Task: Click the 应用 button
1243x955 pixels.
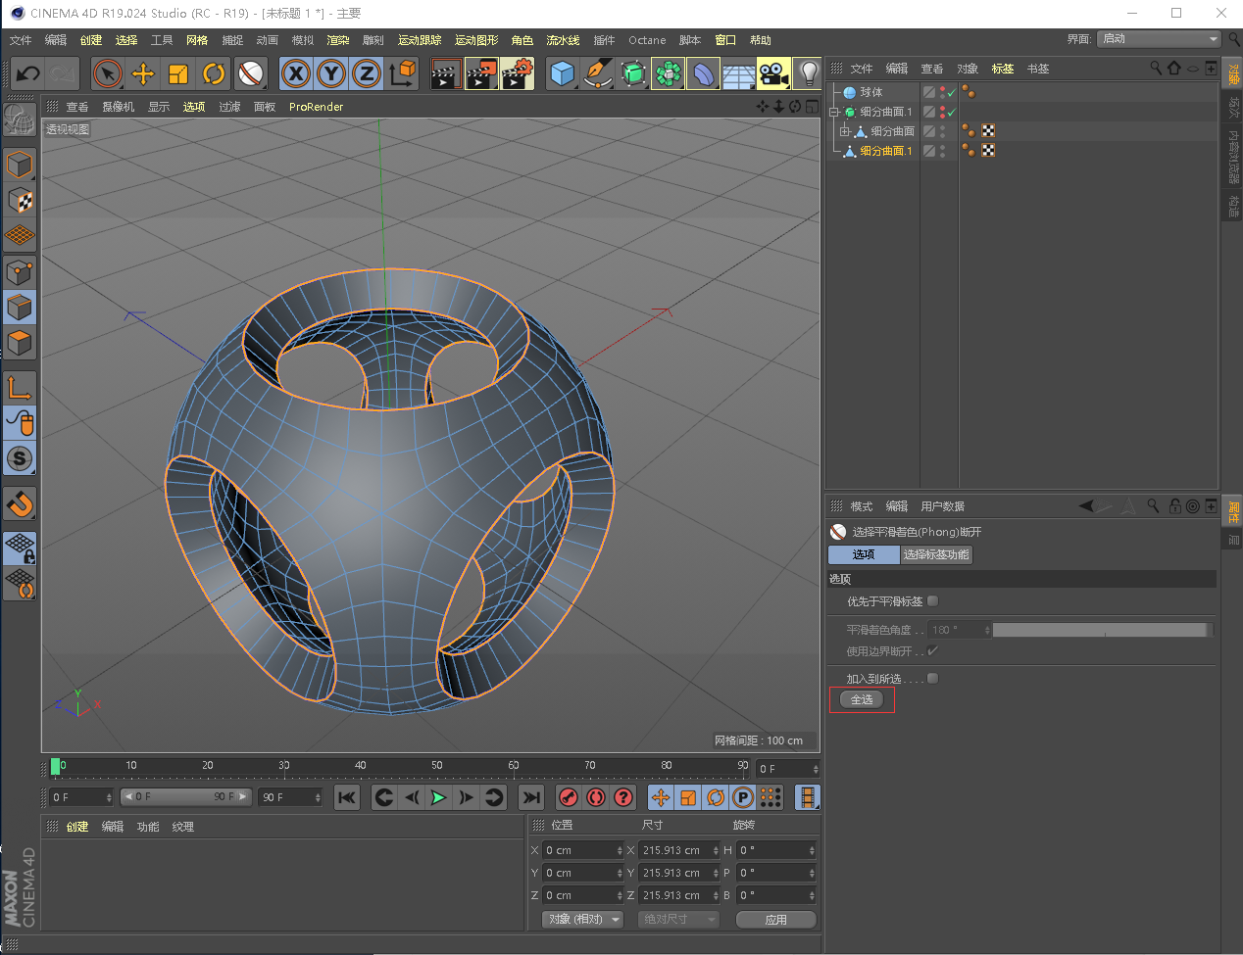Action: click(775, 920)
